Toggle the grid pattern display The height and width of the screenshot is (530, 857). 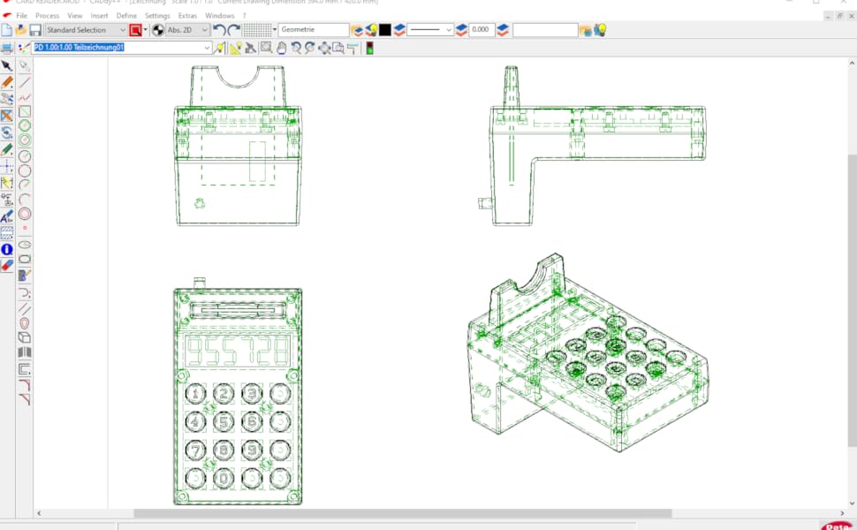[x=256, y=29]
